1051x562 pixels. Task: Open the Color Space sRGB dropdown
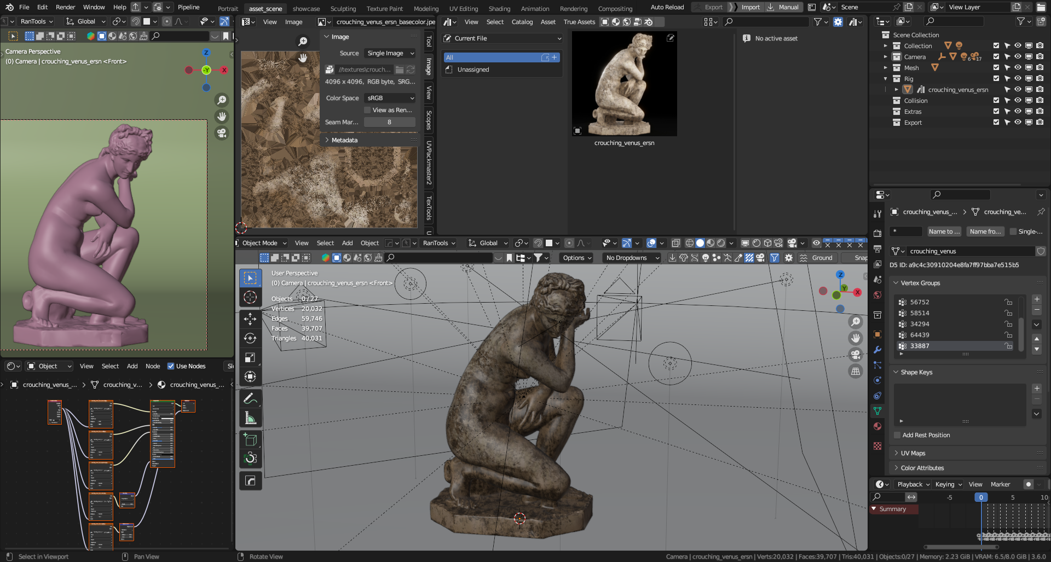390,98
